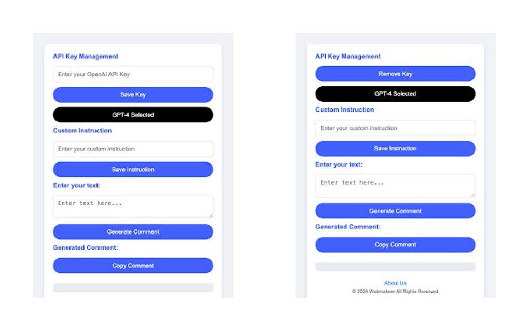Click the custom instruction field on the left

(x=132, y=148)
